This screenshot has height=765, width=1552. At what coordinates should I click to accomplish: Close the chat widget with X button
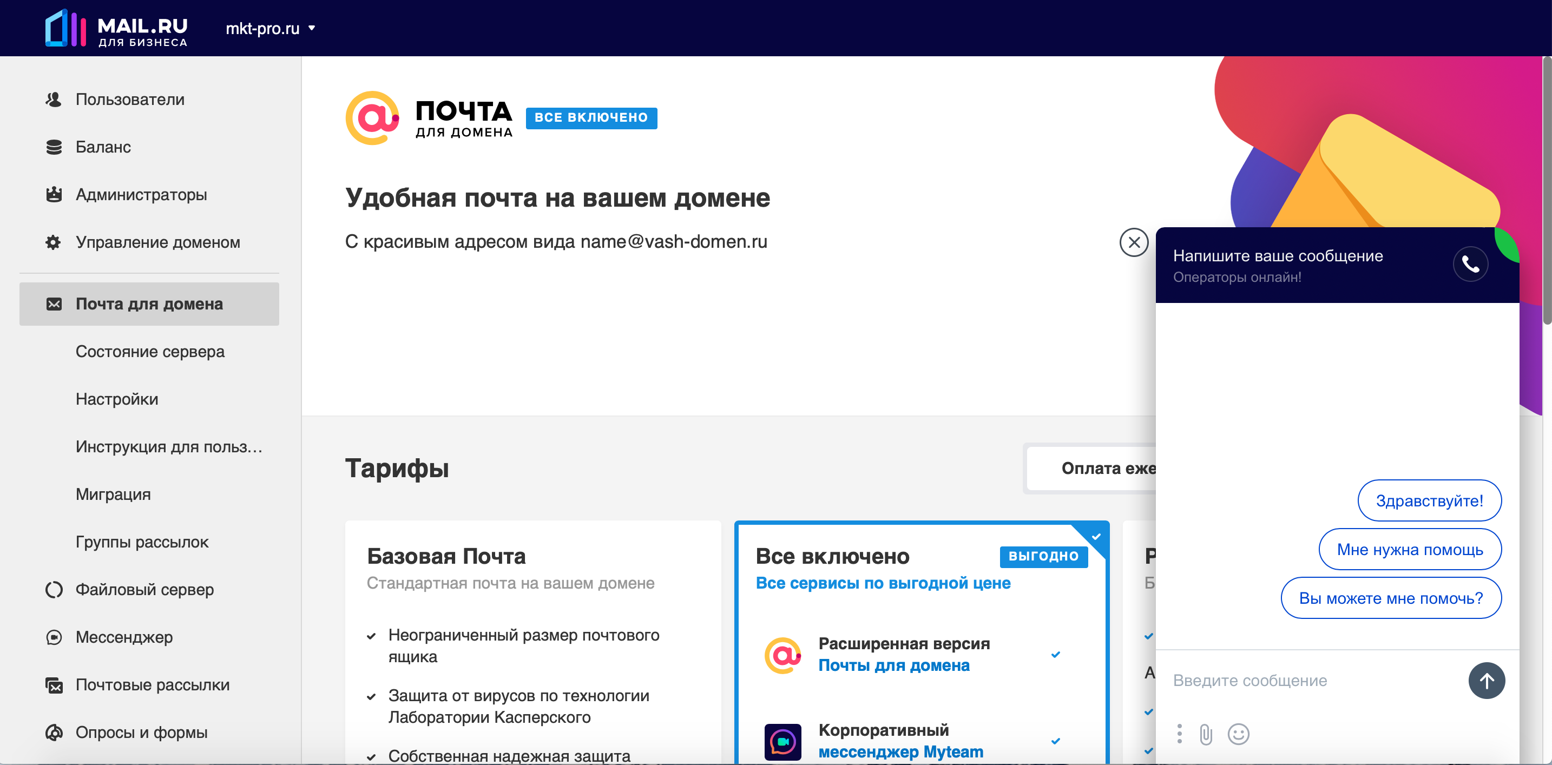point(1134,242)
